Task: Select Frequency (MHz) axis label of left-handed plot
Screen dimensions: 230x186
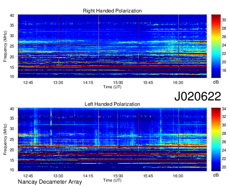Action: (5, 139)
